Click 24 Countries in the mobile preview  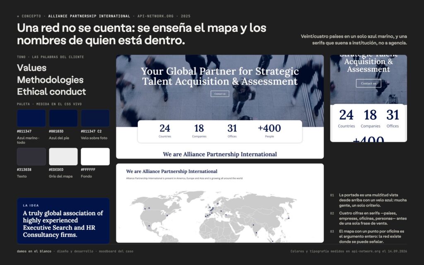(x=347, y=118)
